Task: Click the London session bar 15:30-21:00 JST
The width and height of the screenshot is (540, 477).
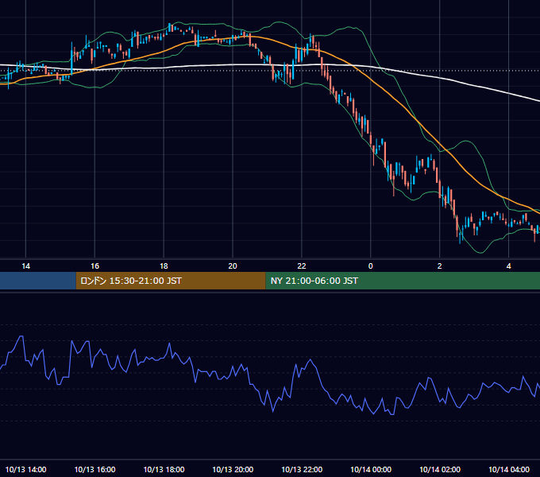Action: (x=171, y=281)
